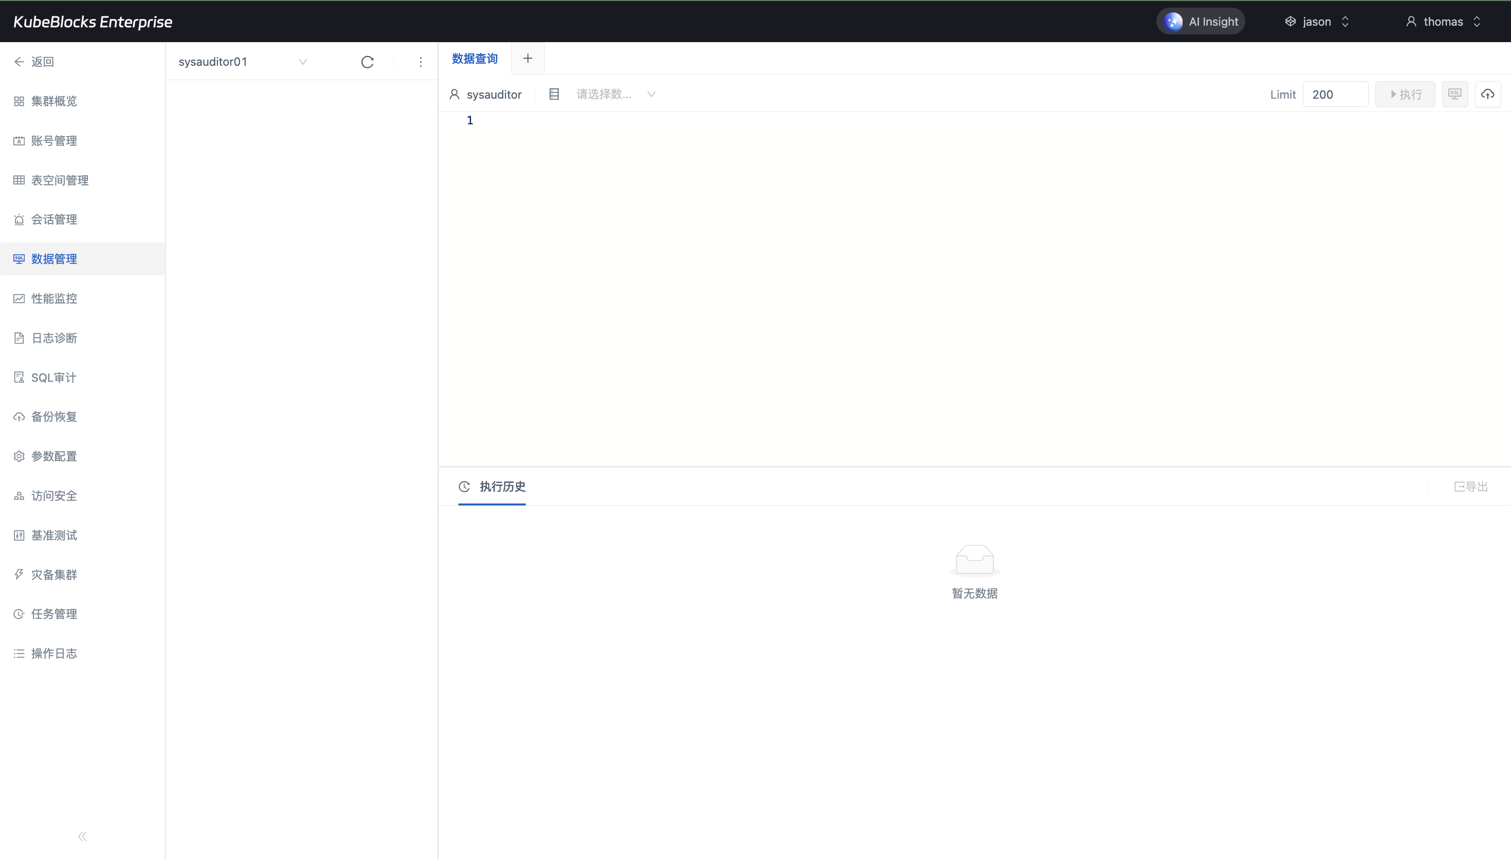
Task: Click the refresh icon beside sysauditor01
Action: (367, 62)
